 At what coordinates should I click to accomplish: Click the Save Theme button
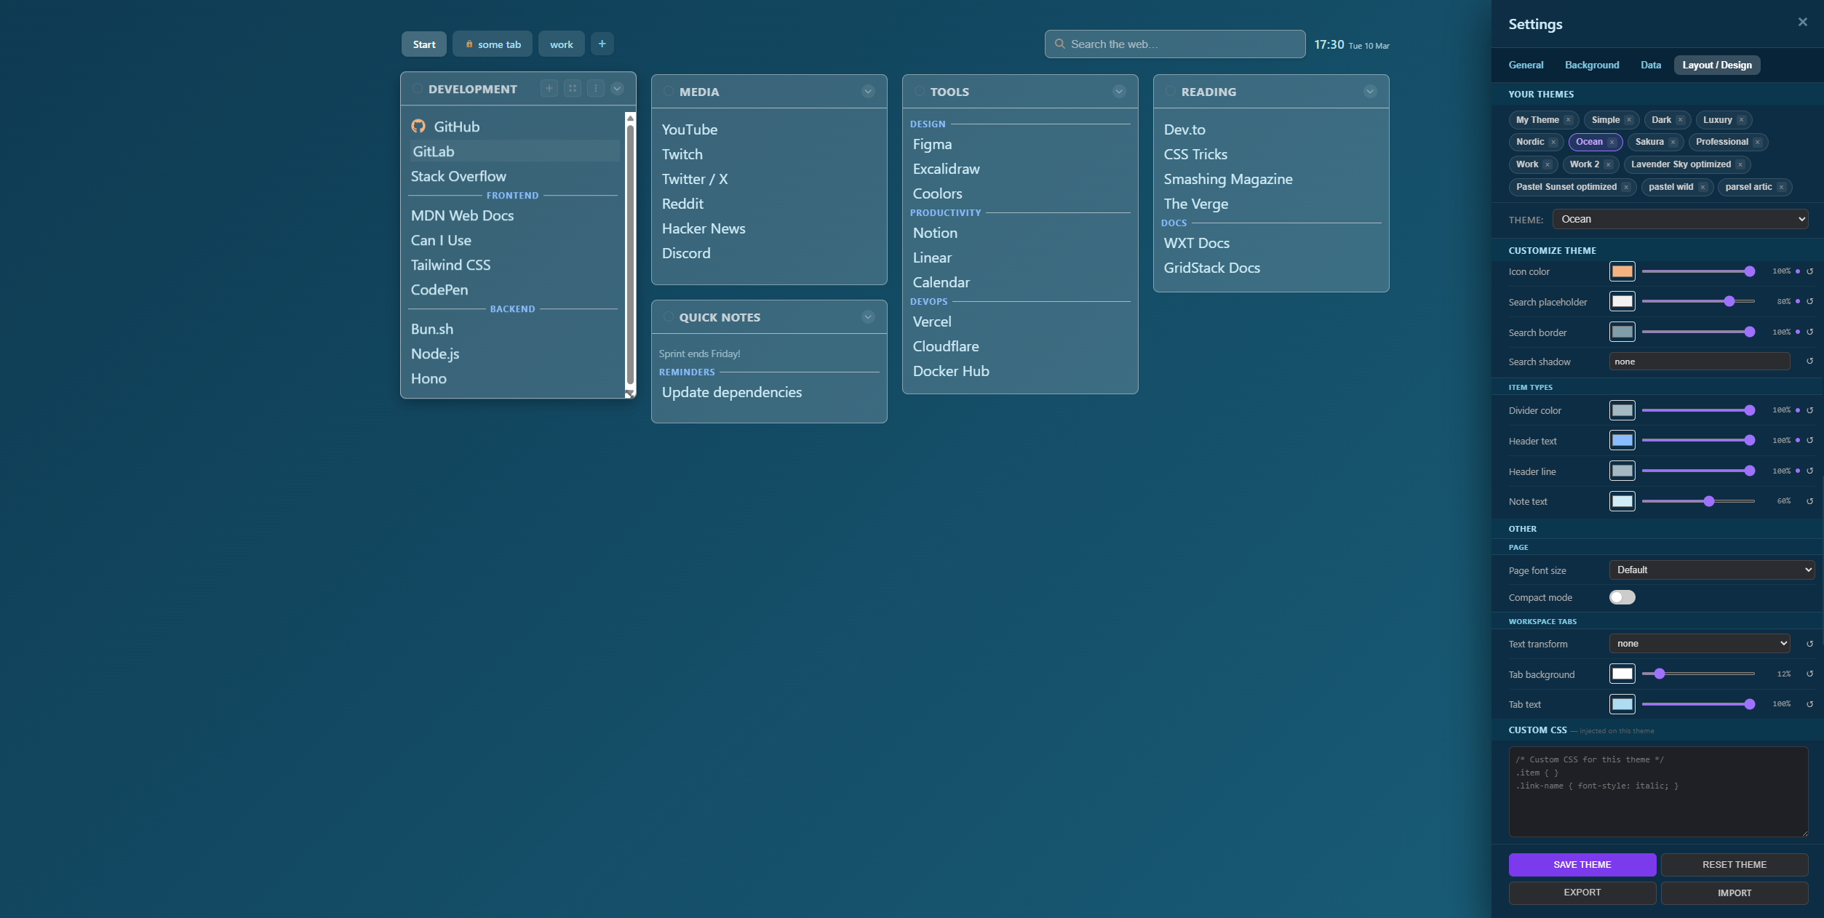[x=1582, y=865]
